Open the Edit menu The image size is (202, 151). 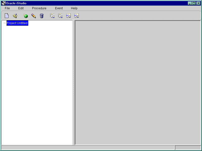click(21, 8)
